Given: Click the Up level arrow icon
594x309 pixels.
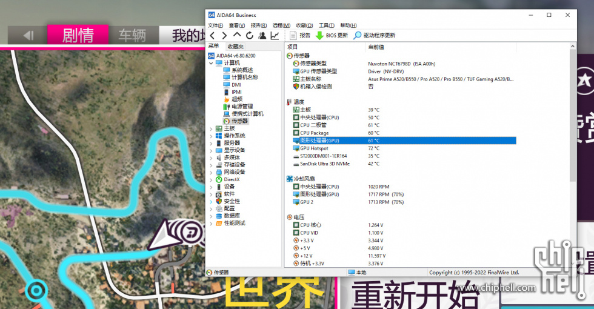Looking at the screenshot, I should tap(237, 35).
